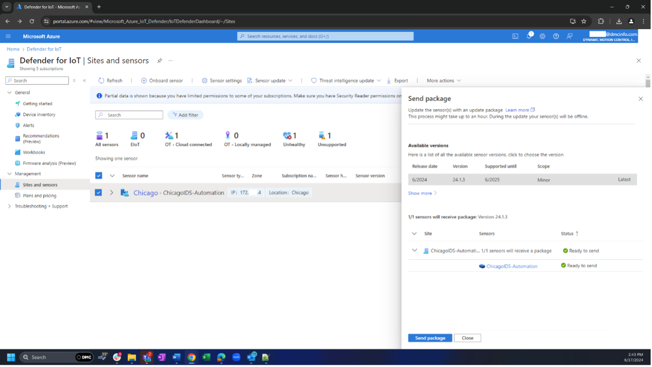Toggle the select-all checkbox in table header
Viewport: 652px width, 367px height.
tap(98, 176)
